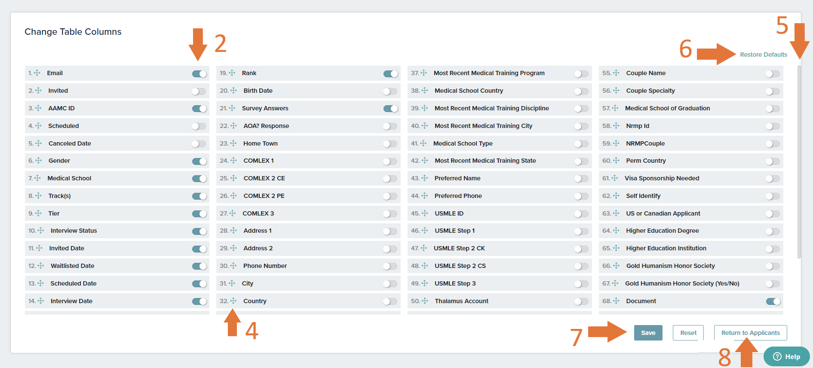Enable the Visa Sponsorship Needed toggle
This screenshot has height=368, width=813.
pyautogui.click(x=773, y=179)
